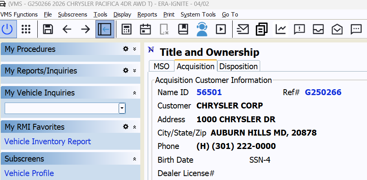The image size is (367, 180).
Task: Click the stacked documents copy icon
Action: 261,29
